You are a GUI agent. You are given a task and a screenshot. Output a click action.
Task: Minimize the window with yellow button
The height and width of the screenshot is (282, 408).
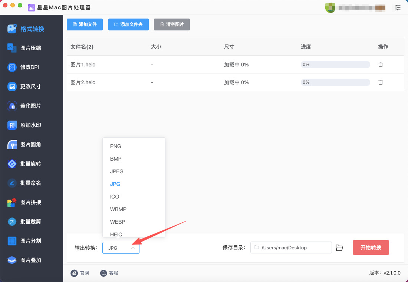pos(13,5)
